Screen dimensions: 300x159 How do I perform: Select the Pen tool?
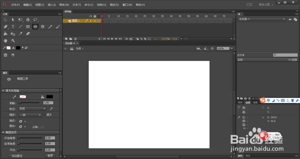pos(5,27)
